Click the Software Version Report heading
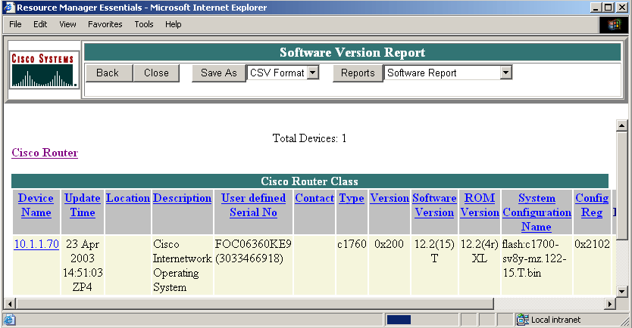This screenshot has height=328, width=632. click(x=352, y=52)
